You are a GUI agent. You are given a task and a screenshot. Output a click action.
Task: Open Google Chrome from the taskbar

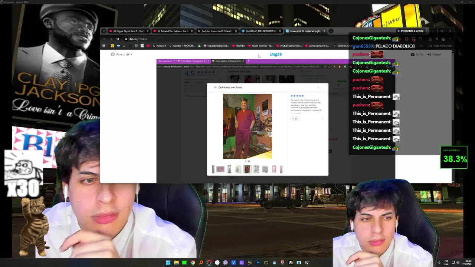click(193, 263)
